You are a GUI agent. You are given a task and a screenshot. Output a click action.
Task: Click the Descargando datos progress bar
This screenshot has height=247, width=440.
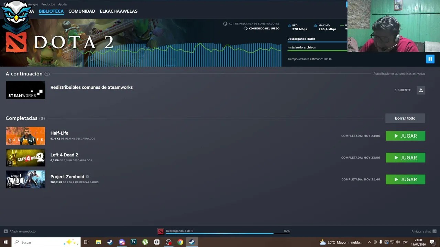pos(317,42)
